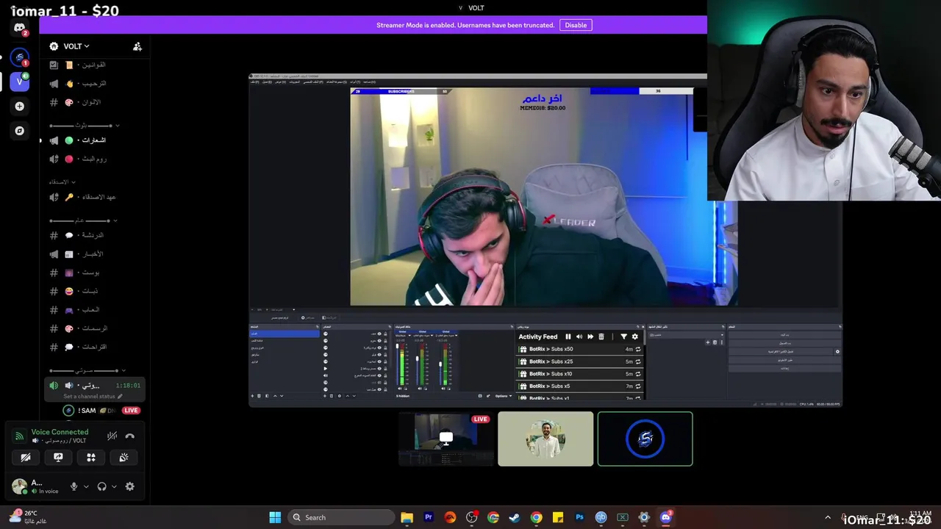Click the taskbar Search box
The height and width of the screenshot is (529, 941).
pos(341,517)
